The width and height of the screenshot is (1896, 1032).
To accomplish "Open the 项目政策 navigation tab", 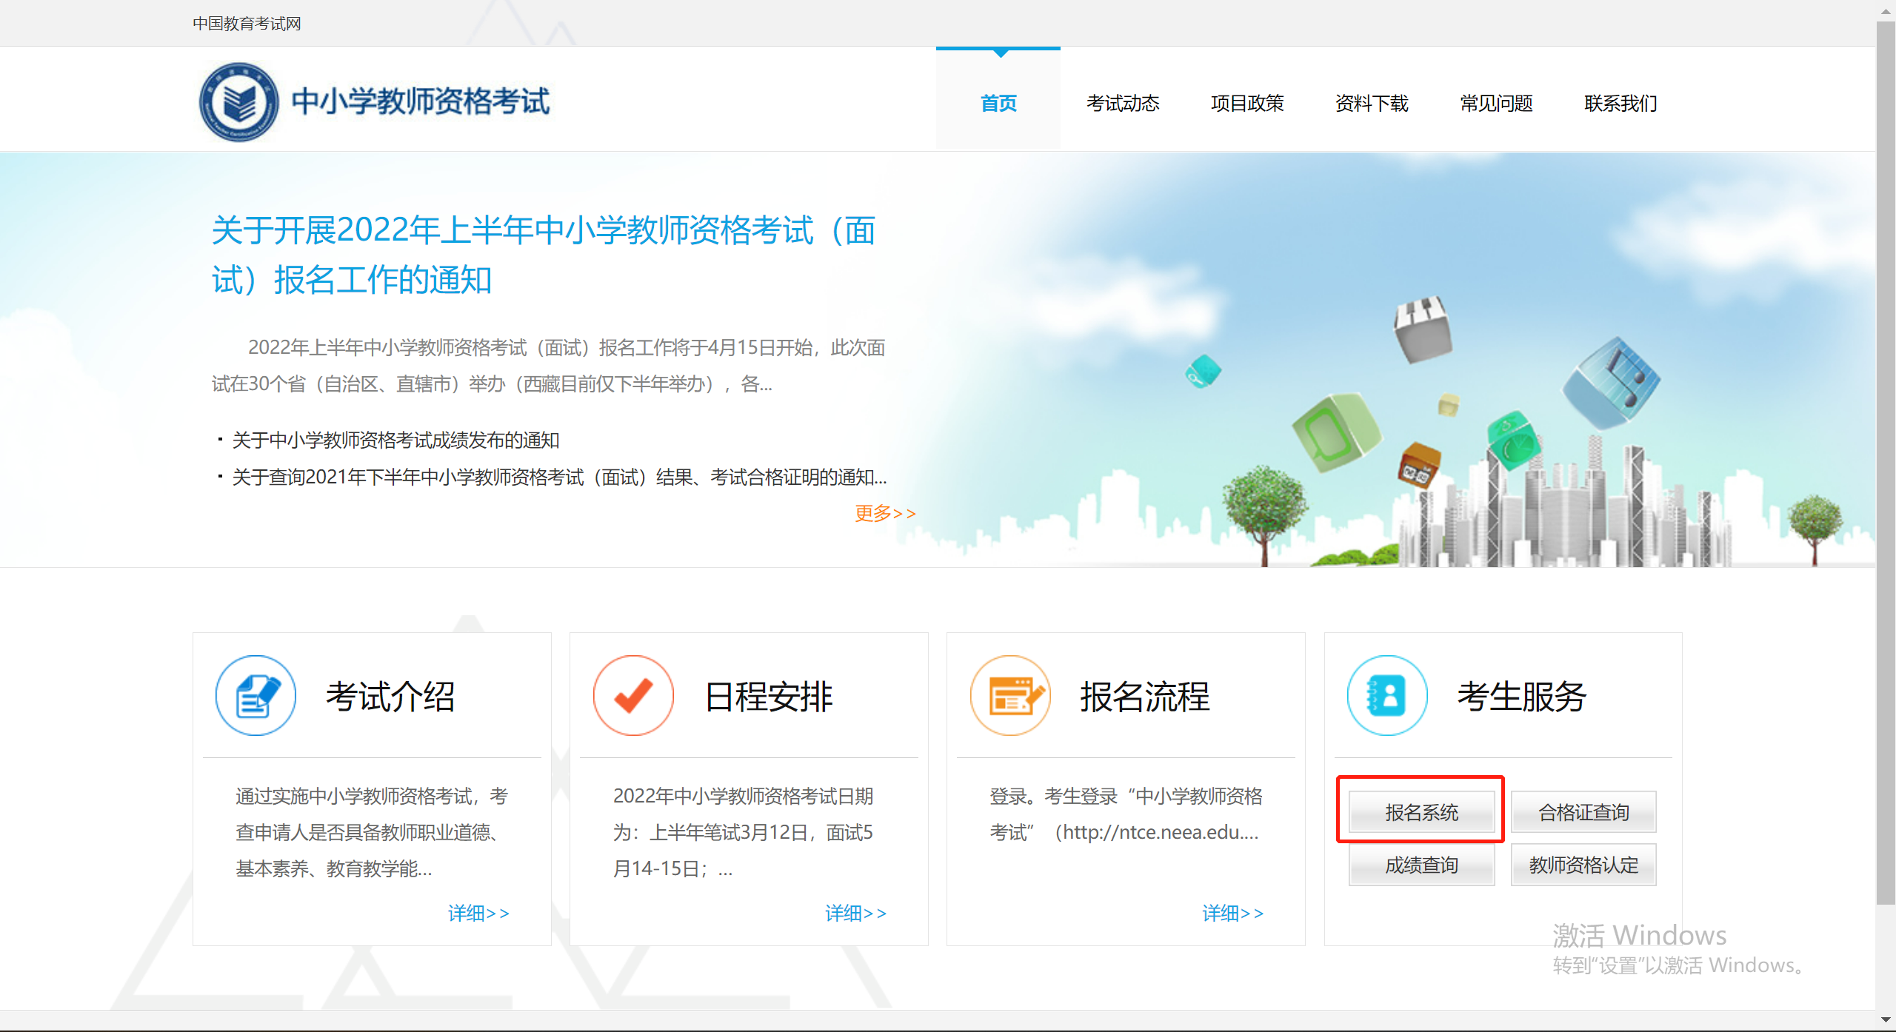I will click(1247, 103).
